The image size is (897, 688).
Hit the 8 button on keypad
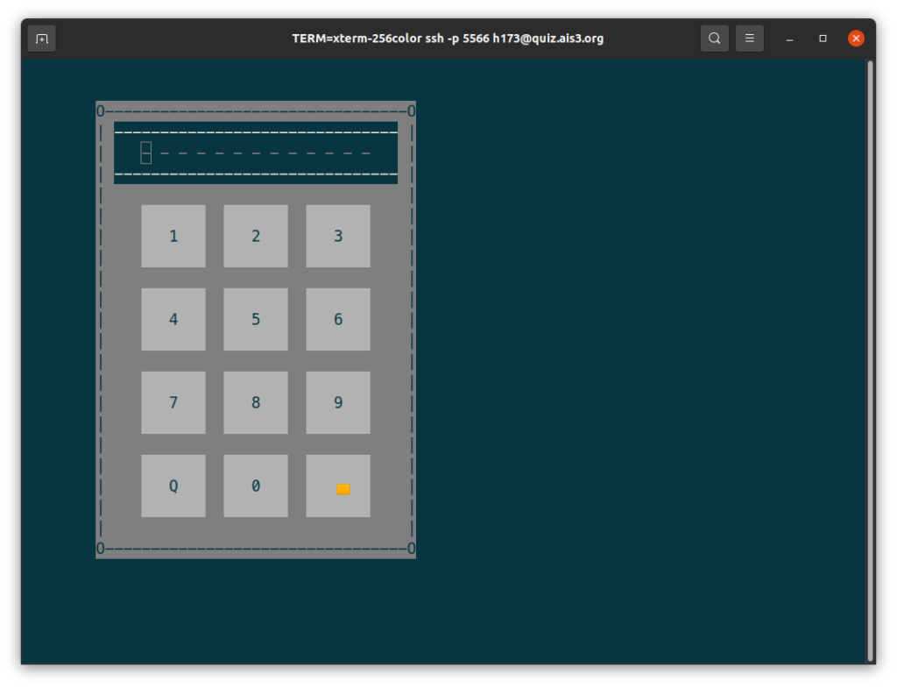pos(256,402)
